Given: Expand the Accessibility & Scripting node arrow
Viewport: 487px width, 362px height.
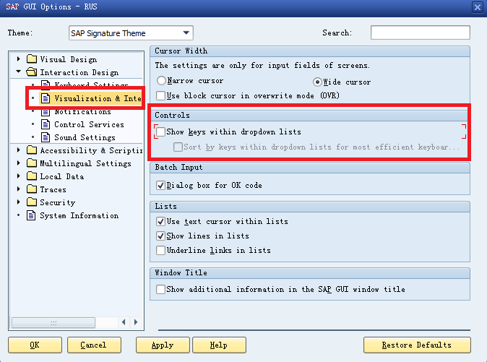Looking at the screenshot, I should [x=19, y=150].
